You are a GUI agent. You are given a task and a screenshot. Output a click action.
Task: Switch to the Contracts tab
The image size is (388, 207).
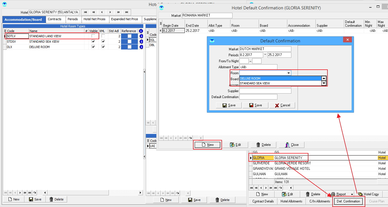(x=55, y=19)
